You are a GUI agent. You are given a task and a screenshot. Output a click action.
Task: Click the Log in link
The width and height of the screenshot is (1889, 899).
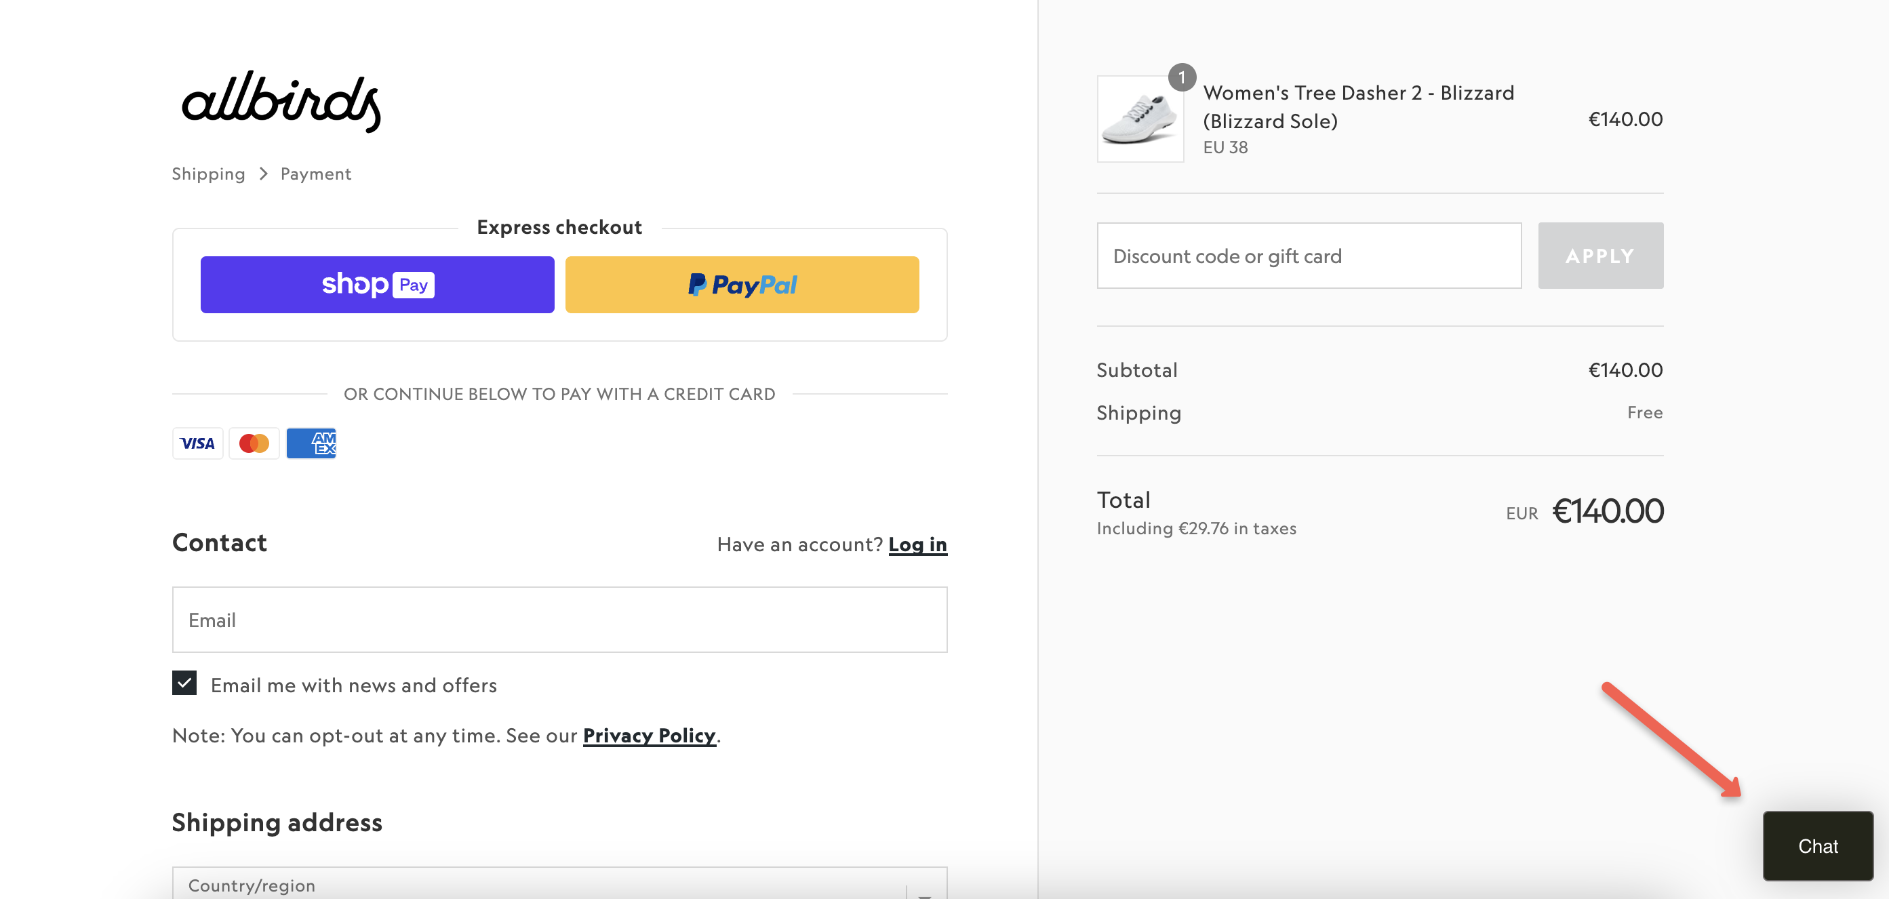(917, 544)
